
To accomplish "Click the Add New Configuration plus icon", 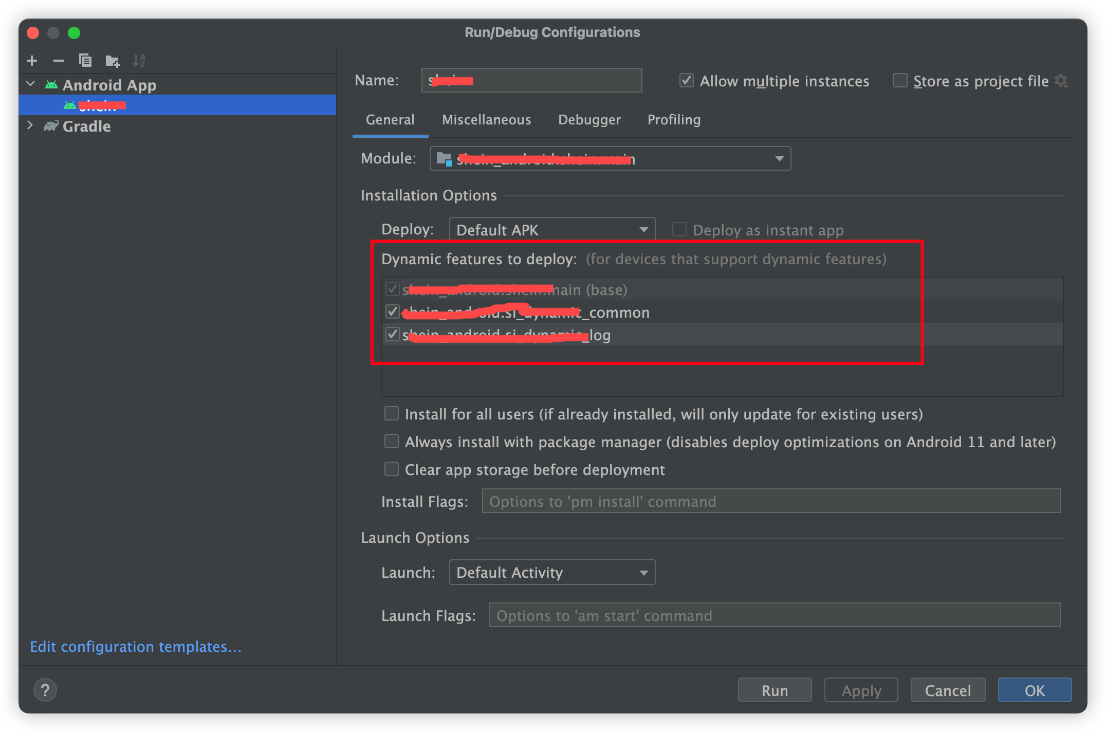I will [x=32, y=61].
